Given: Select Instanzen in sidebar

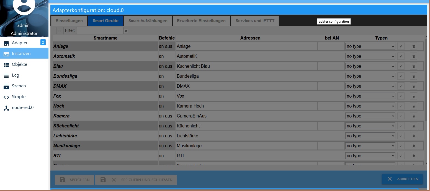Looking at the screenshot, I should (x=24, y=54).
